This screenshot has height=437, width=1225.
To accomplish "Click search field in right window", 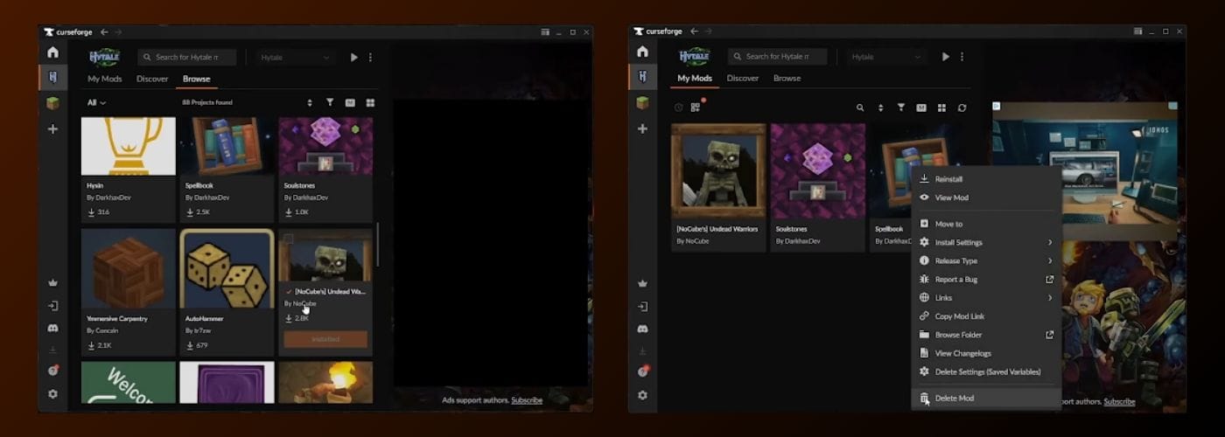I will [777, 57].
